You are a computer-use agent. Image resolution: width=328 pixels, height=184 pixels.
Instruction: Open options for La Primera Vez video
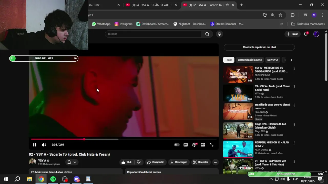[294, 162]
